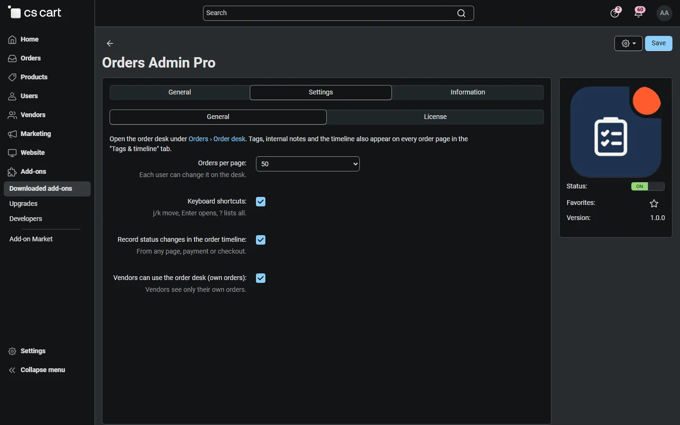Viewport: 680px width, 425px height.
Task: Open the gear actions dropdown
Action: tap(629, 43)
